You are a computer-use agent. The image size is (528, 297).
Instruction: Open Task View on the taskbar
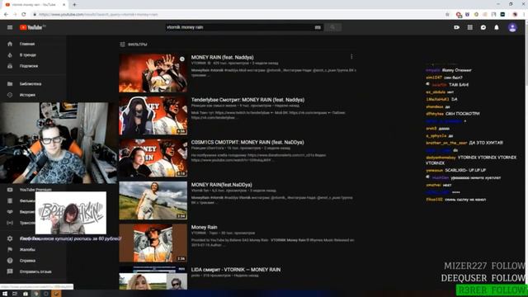pos(15,294)
